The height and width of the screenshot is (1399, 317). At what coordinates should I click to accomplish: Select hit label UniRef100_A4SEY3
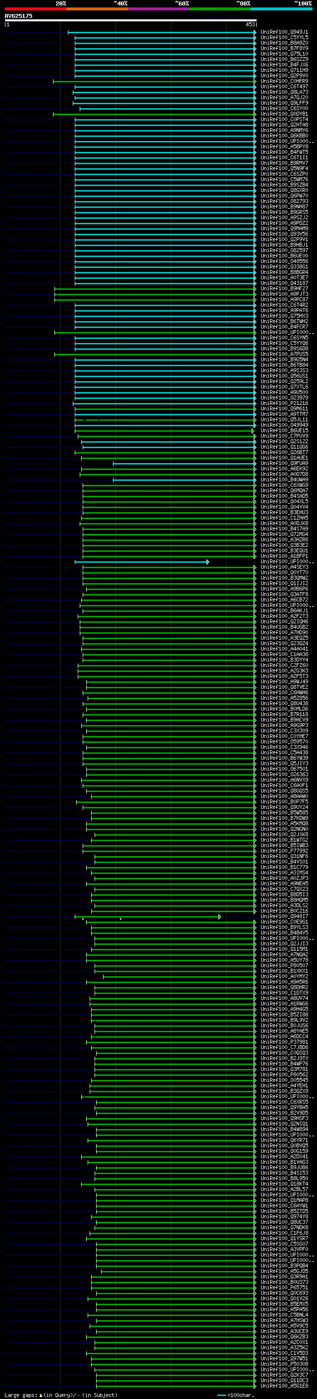click(x=284, y=567)
